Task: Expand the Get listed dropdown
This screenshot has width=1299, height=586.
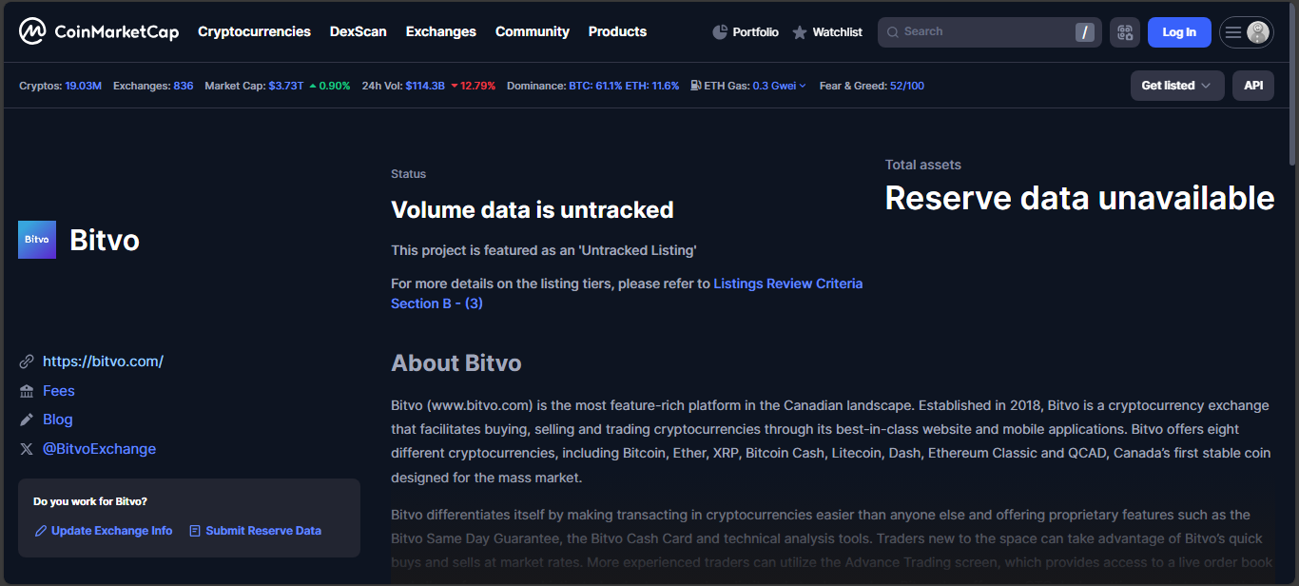Action: (x=1177, y=86)
